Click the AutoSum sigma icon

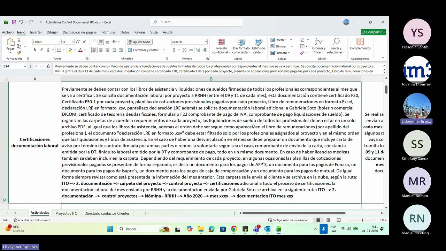pos(302,40)
